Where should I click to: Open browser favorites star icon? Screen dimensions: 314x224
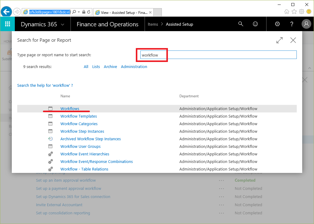[294, 11]
